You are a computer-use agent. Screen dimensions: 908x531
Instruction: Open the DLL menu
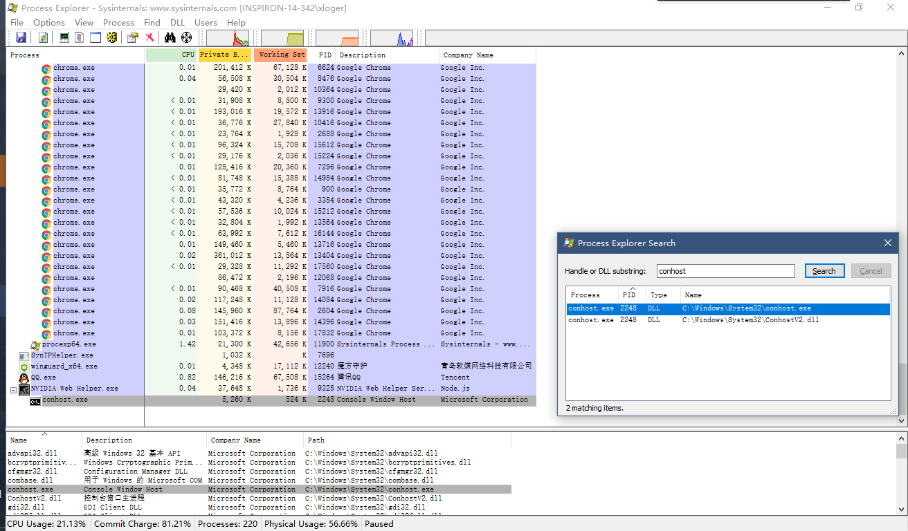pos(177,22)
